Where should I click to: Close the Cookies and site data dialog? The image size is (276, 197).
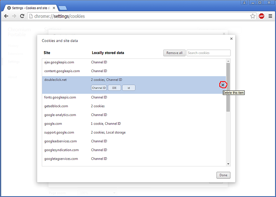point(231,39)
